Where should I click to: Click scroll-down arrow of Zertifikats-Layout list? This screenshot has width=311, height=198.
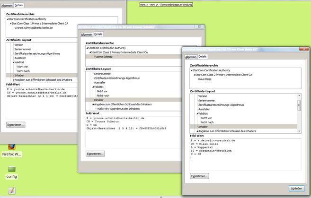tap(299, 131)
